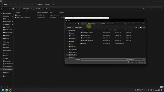Click Share icon in Explorer toolbar

point(28,4)
